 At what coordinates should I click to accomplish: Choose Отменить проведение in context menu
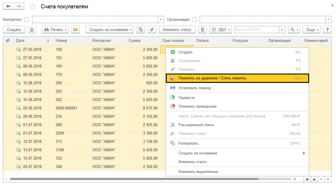coord(237,106)
